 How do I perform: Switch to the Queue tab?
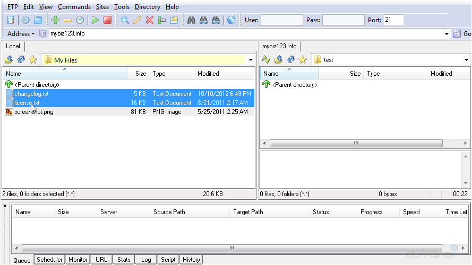pos(22,260)
